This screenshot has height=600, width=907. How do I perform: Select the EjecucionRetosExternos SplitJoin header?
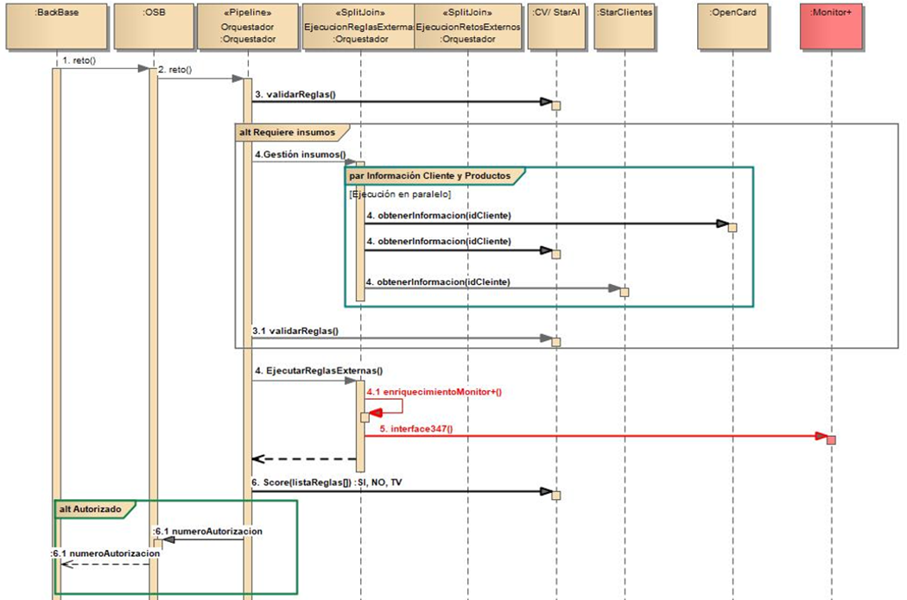click(x=467, y=26)
